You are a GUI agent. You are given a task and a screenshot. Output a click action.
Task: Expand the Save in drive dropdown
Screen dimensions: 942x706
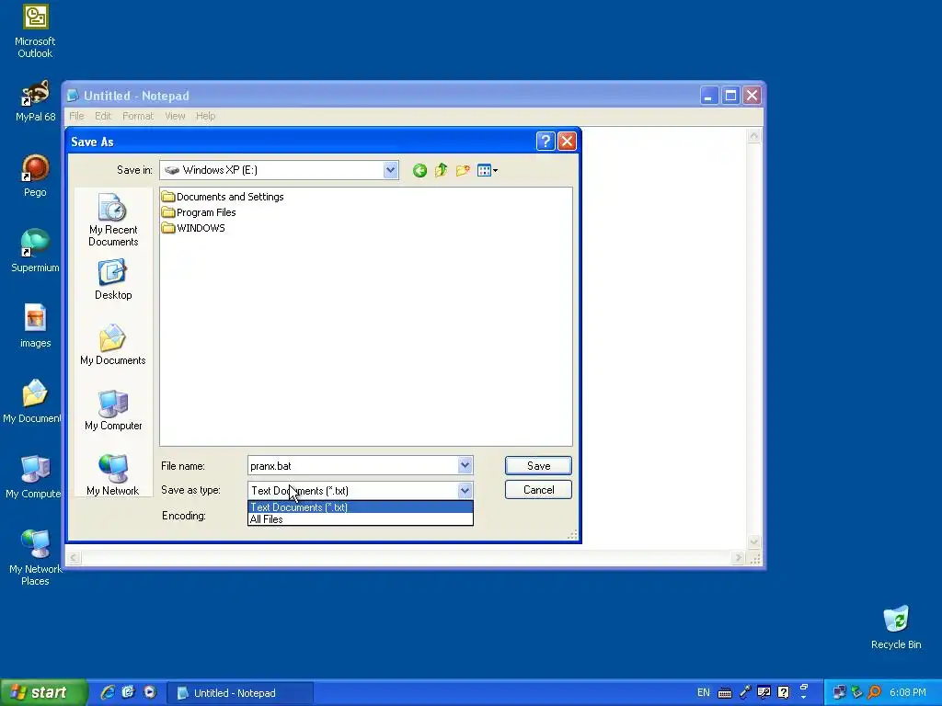pyautogui.click(x=390, y=170)
